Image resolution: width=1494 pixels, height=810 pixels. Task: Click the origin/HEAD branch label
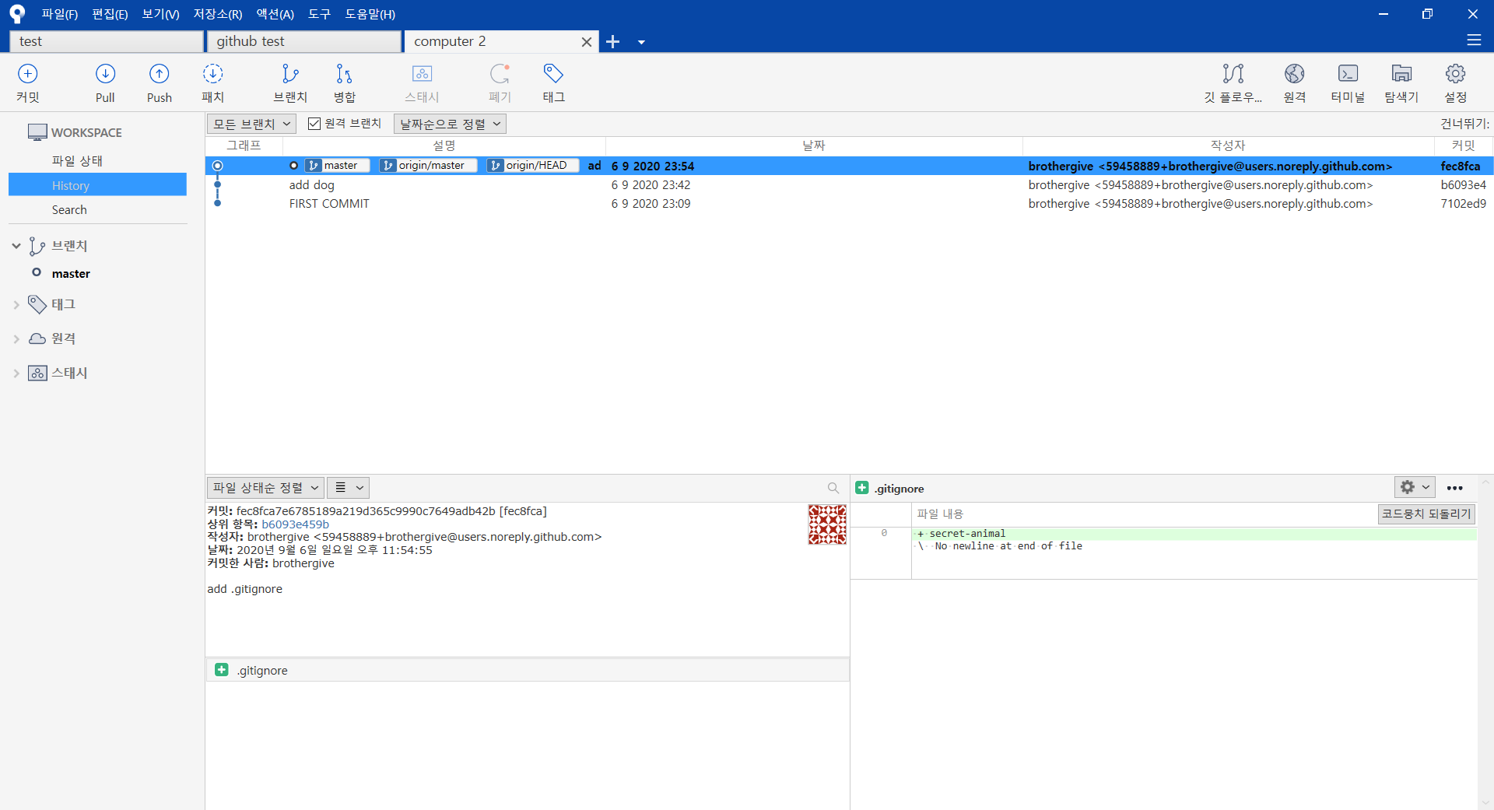pos(533,165)
